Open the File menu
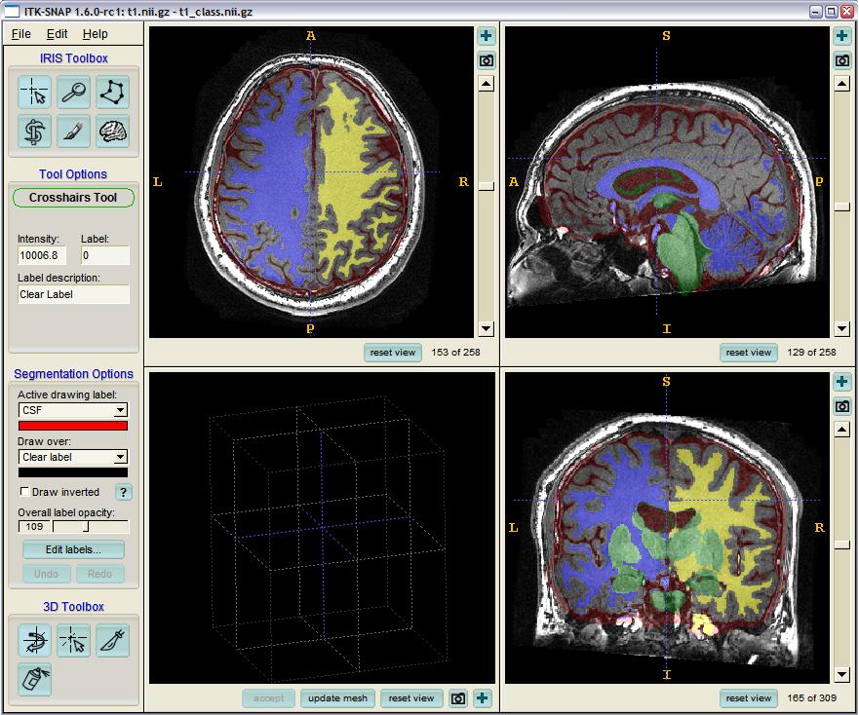This screenshot has height=715, width=859. [20, 34]
